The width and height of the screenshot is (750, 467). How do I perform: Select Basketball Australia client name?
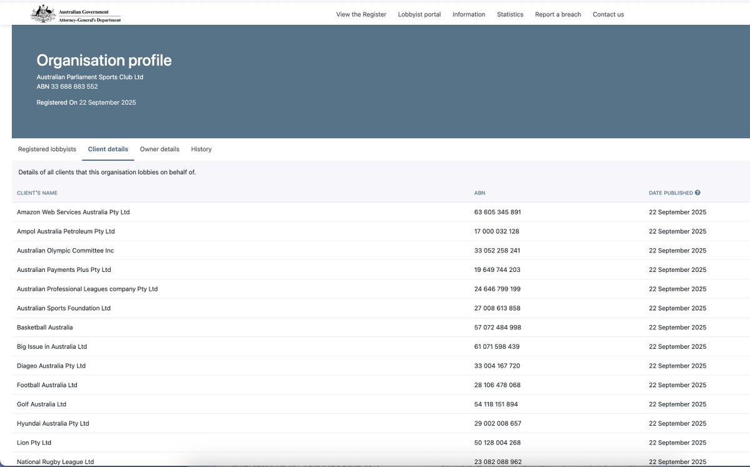pos(45,328)
